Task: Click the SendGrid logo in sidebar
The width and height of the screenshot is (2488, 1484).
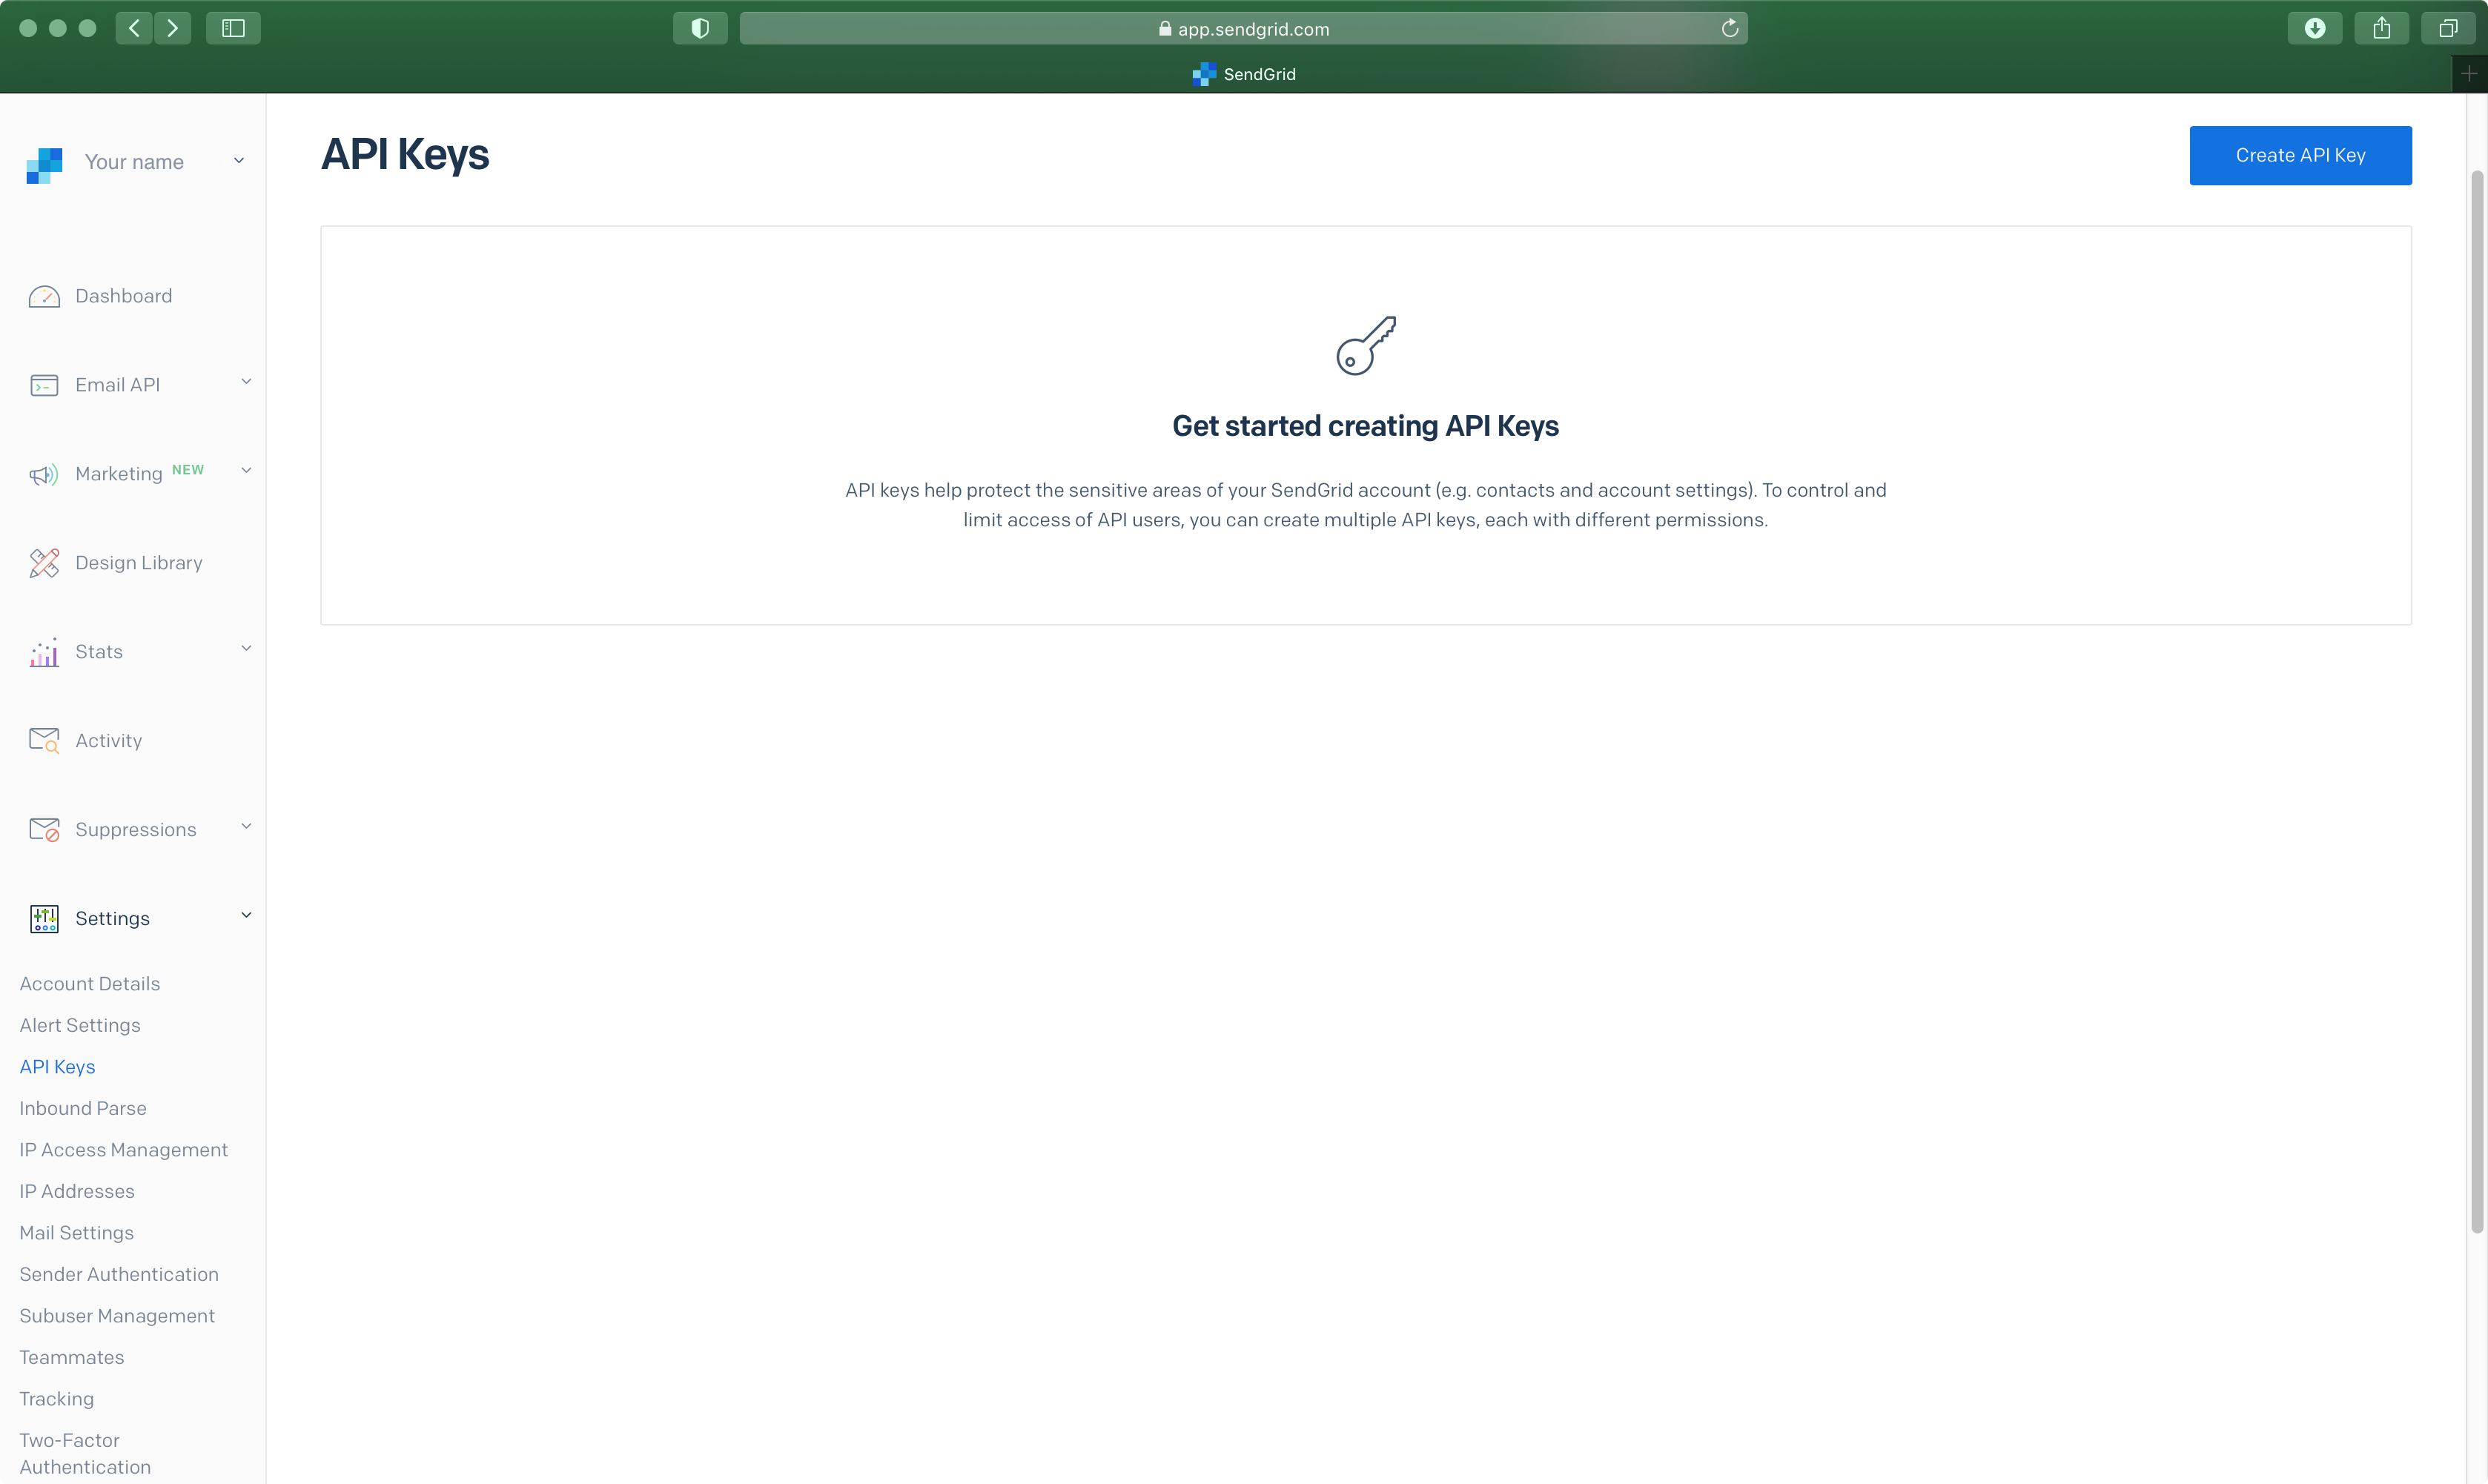Action: pyautogui.click(x=44, y=165)
